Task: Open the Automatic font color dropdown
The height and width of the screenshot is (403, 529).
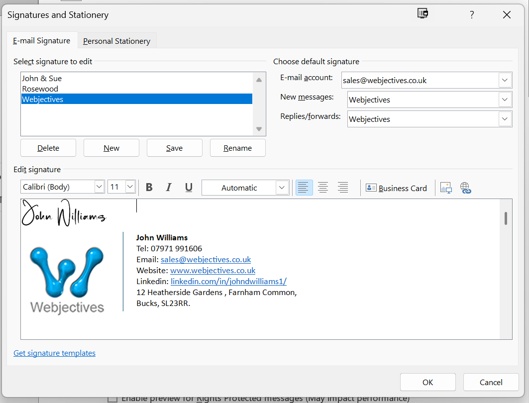Action: (x=282, y=188)
